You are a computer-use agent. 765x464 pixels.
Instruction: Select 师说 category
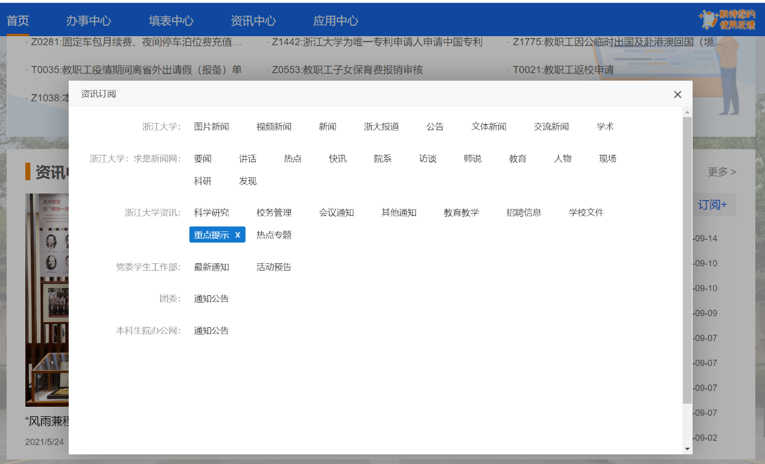pos(472,158)
